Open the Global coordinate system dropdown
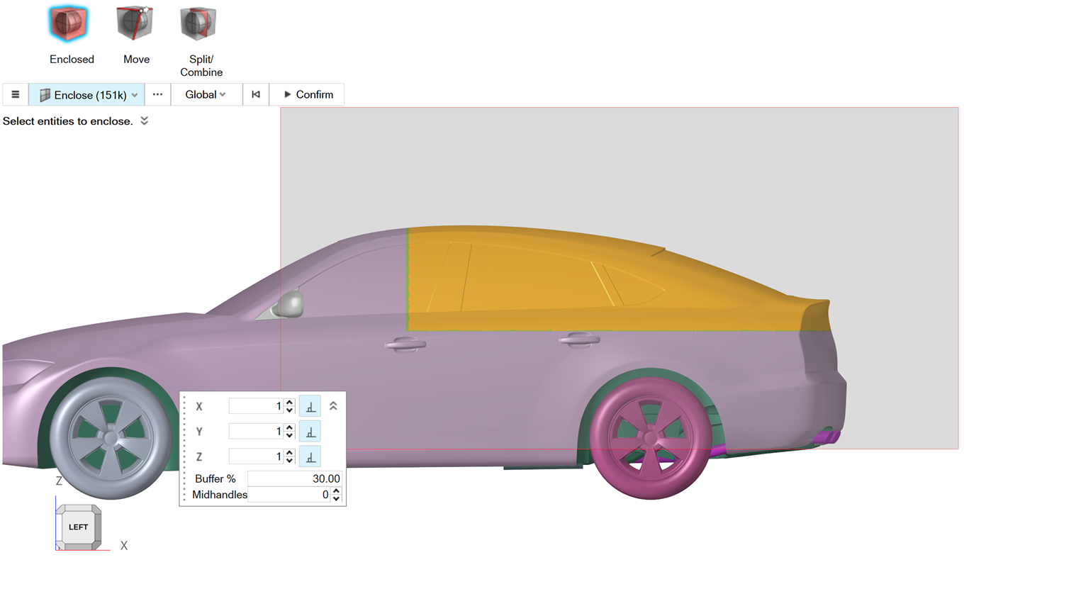This screenshot has width=1081, height=589. tap(206, 94)
